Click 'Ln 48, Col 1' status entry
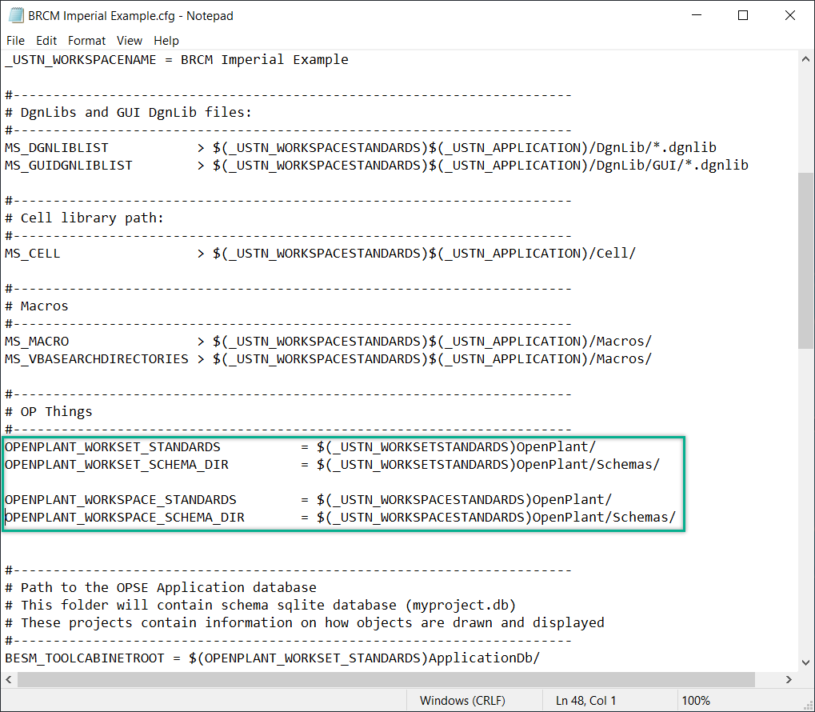Viewport: 815px width, 712px height. [585, 701]
